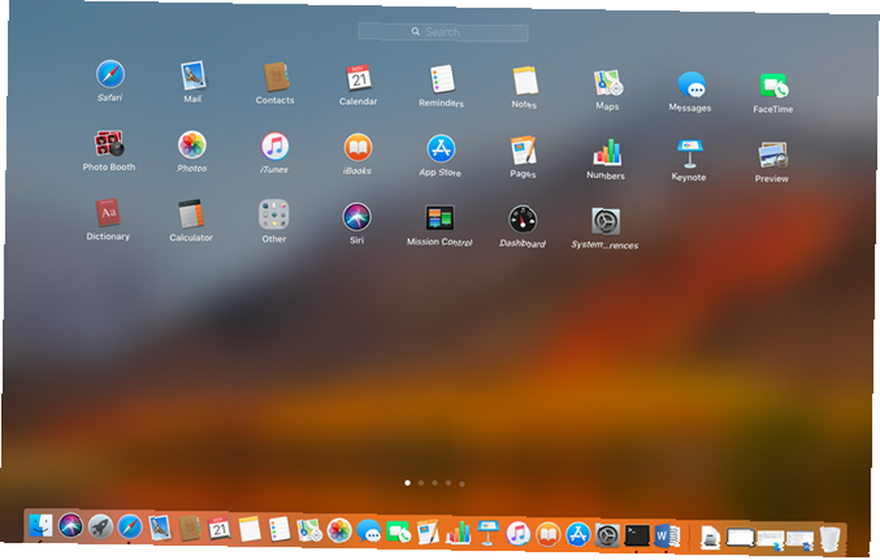This screenshot has height=560, width=880.
Task: Open FaceTime from the Dock
Action: pos(399,532)
